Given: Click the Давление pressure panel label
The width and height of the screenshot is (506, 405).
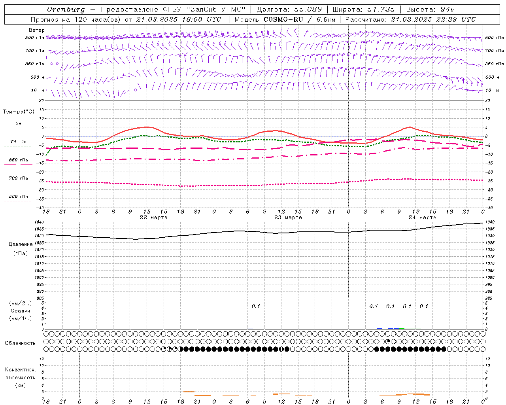Looking at the screenshot, I should (x=21, y=244).
